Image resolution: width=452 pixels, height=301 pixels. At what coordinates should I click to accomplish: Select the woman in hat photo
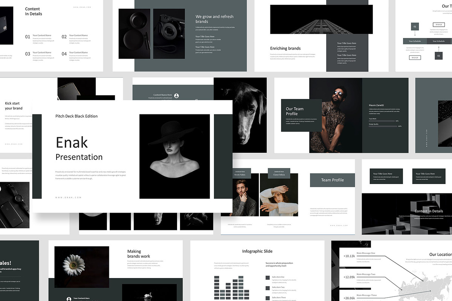pos(174,157)
